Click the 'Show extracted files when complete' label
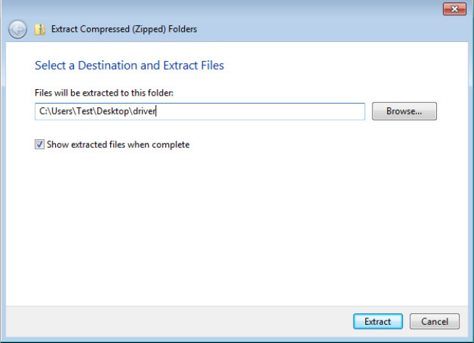The height and width of the screenshot is (343, 474). coord(118,144)
